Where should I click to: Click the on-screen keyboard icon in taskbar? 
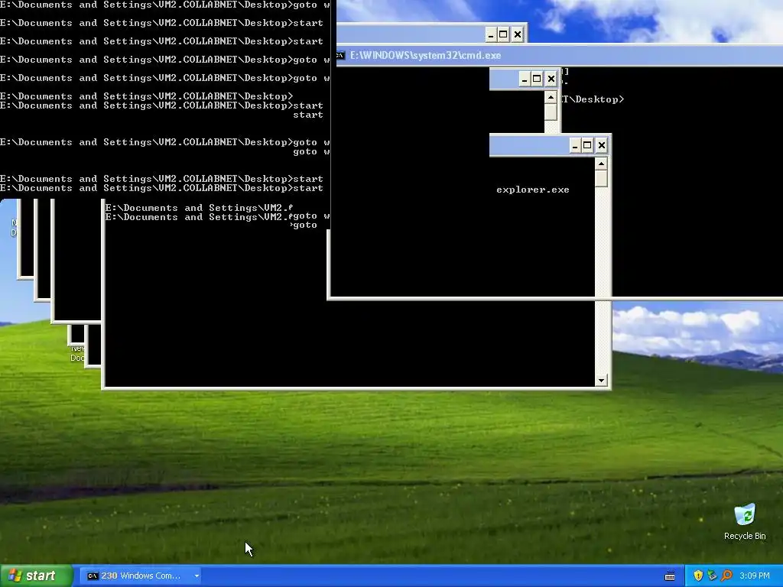click(670, 576)
